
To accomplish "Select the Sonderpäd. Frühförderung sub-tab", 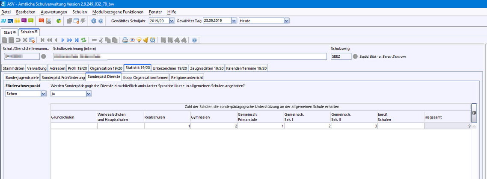I will pos(62,77).
